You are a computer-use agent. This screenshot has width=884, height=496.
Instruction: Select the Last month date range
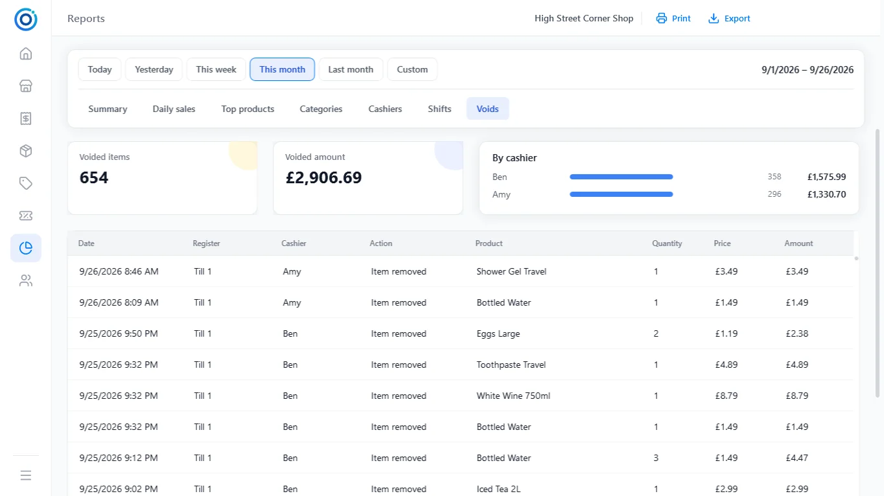coord(351,69)
